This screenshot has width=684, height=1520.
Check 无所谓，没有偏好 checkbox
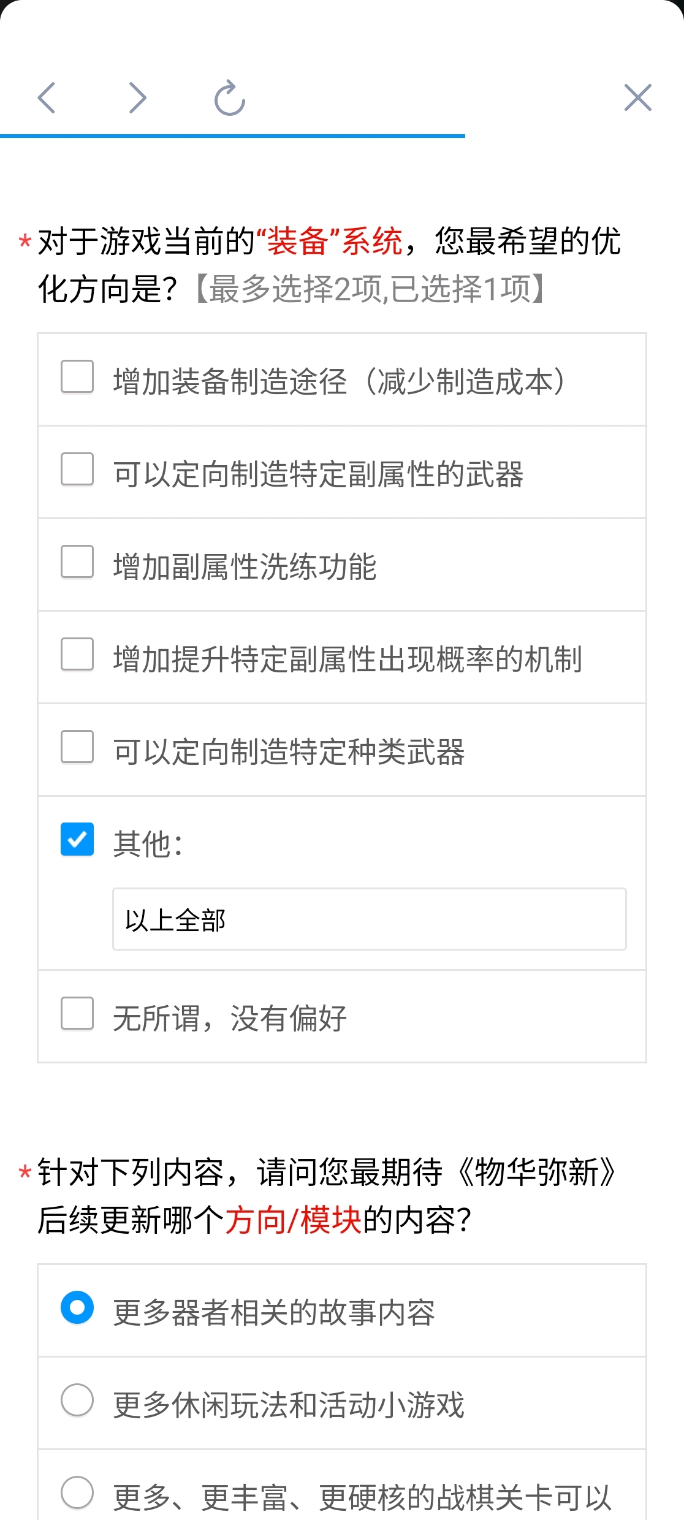tap(77, 1013)
